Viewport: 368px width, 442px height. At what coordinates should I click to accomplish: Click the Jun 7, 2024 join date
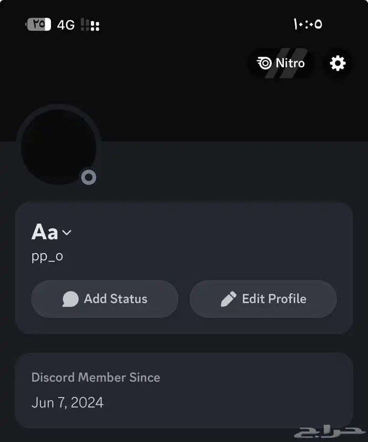tap(67, 403)
